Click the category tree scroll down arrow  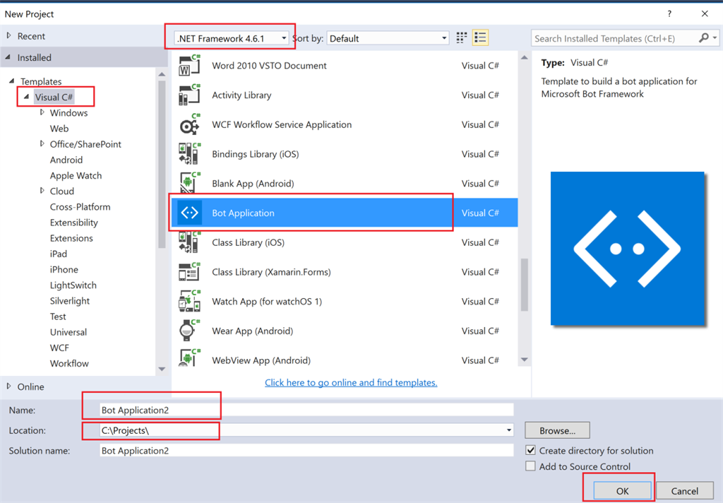[x=162, y=369]
